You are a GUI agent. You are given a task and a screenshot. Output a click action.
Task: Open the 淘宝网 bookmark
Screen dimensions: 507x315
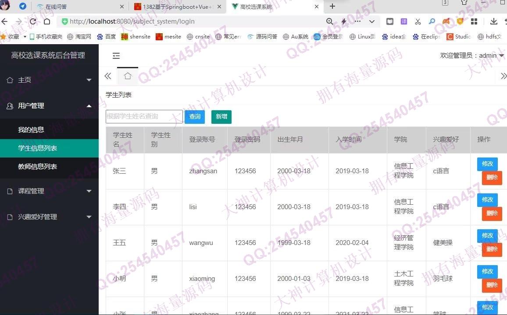(79, 36)
